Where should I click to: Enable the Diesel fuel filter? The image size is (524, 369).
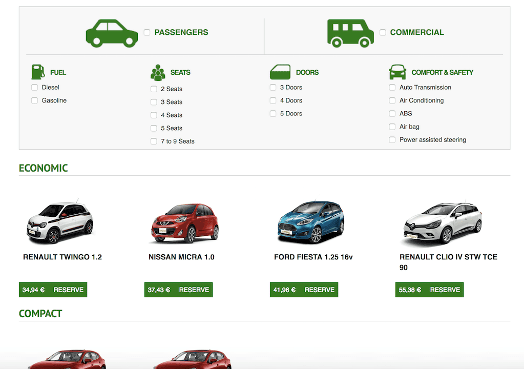point(33,87)
